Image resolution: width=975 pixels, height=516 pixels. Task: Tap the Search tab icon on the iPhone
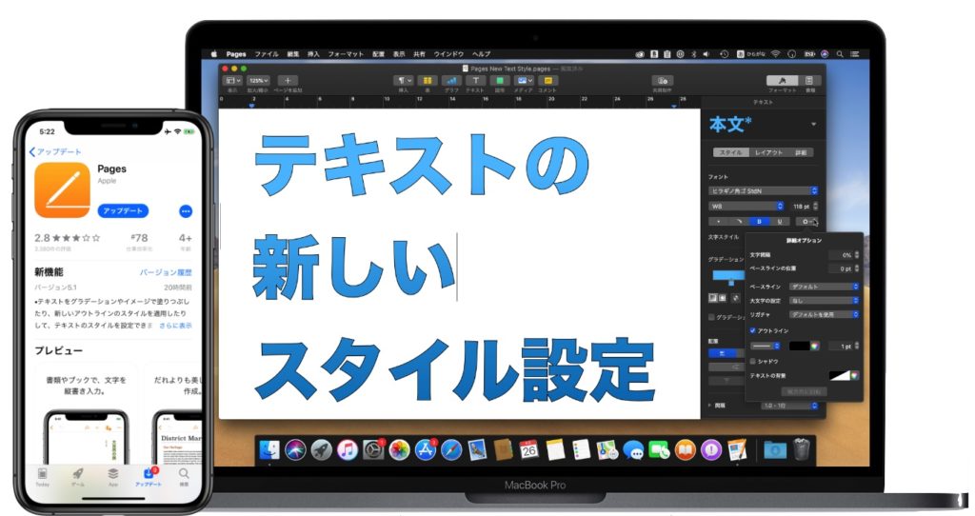[x=184, y=477]
